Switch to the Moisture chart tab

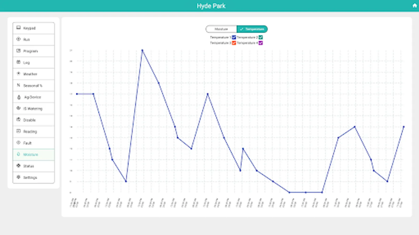pyautogui.click(x=222, y=29)
